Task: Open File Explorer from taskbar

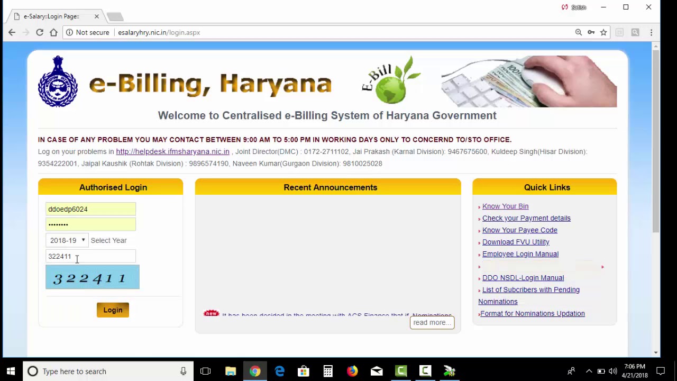Action: point(231,371)
